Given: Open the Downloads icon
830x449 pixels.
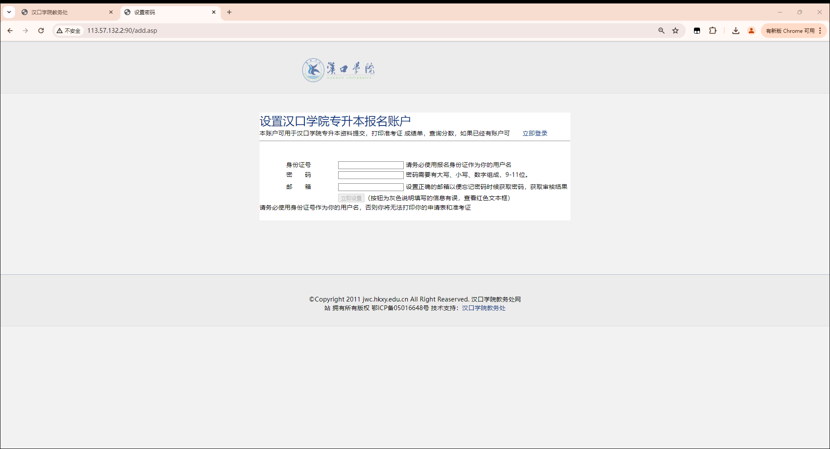Looking at the screenshot, I should tap(736, 31).
